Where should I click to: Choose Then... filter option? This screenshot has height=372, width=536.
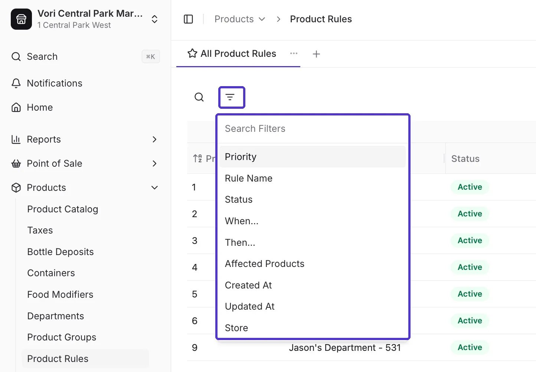pyautogui.click(x=313, y=242)
